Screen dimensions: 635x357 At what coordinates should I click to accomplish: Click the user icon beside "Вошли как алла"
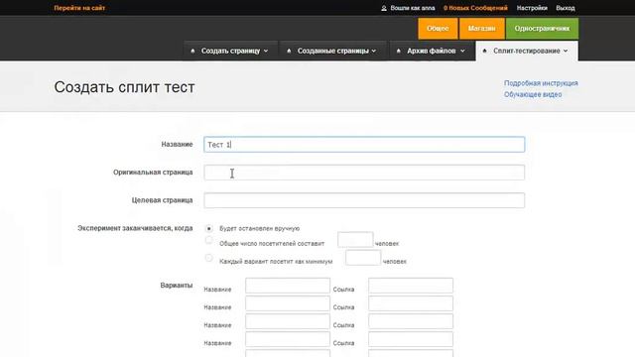[384, 8]
